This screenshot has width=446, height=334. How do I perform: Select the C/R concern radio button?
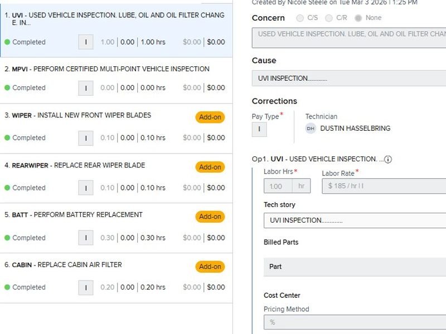coord(329,18)
